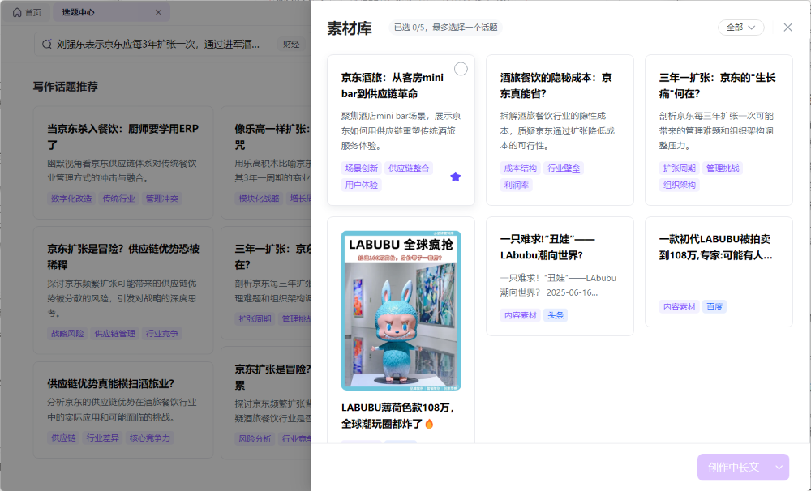Viewport: 811px width, 491px height.
Task: Click the 头条 source tag
Action: click(x=555, y=315)
